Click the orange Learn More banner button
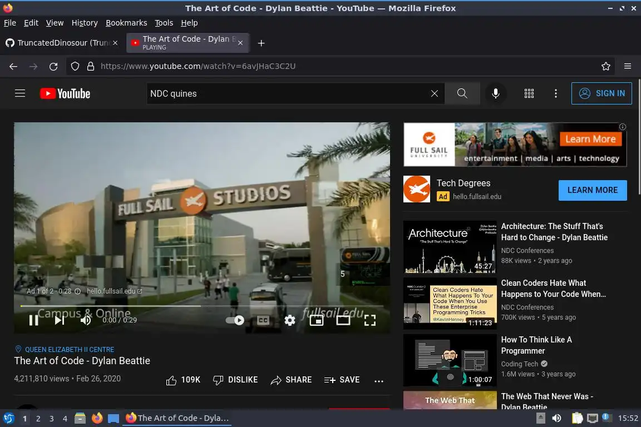 pos(590,140)
